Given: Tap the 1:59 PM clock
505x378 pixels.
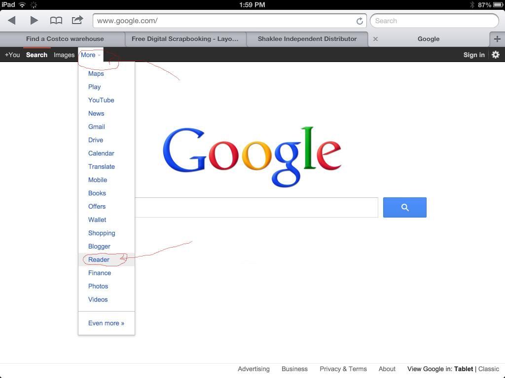Looking at the screenshot, I should click(252, 4).
